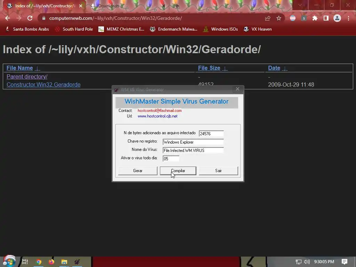Click the Sair button to exit

point(218,170)
